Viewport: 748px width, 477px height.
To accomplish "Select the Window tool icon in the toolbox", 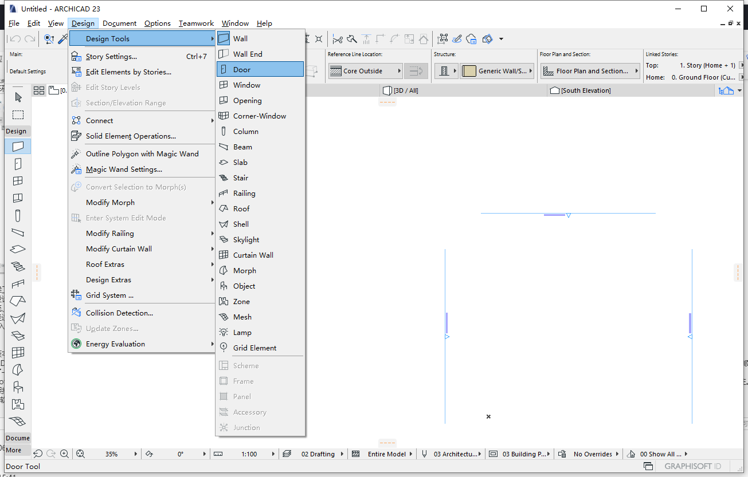I will 18,180.
